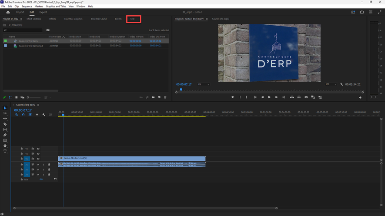Add a marker in the timeline panel
385x216 pixels.
[x=37, y=114]
